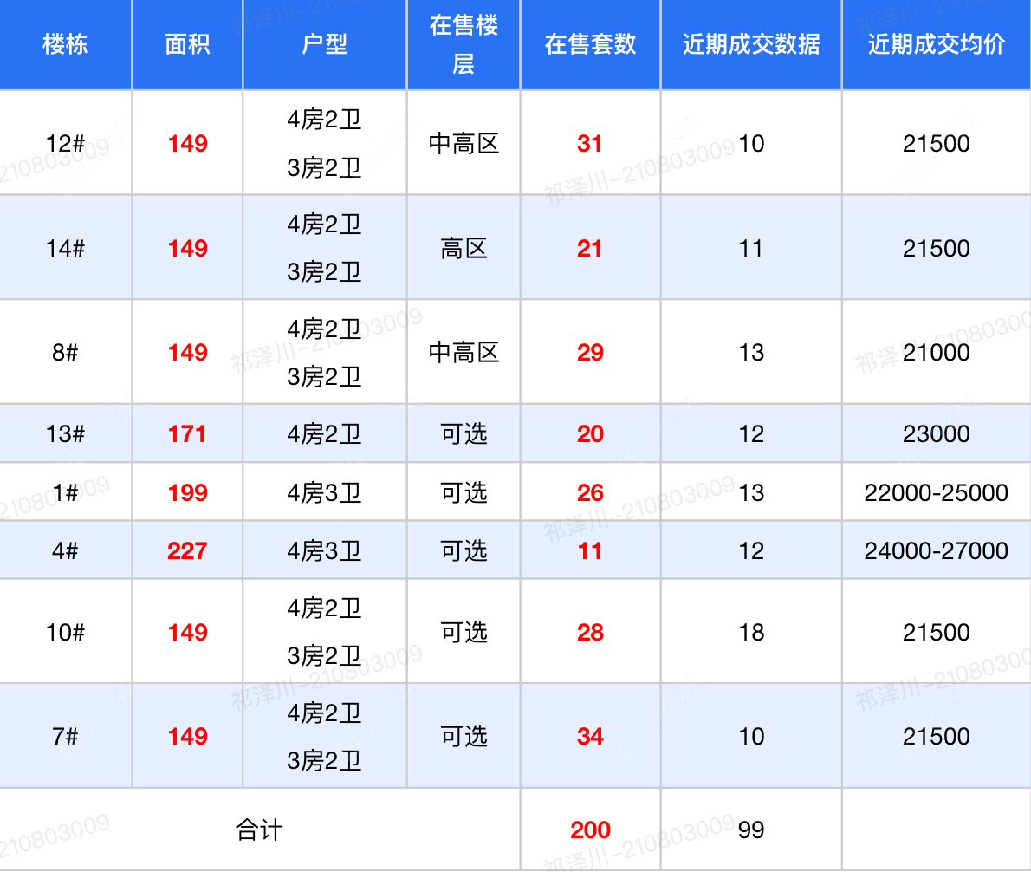Click the price range 22000-25000
Viewport: 1031px width, 872px height.
(x=936, y=492)
